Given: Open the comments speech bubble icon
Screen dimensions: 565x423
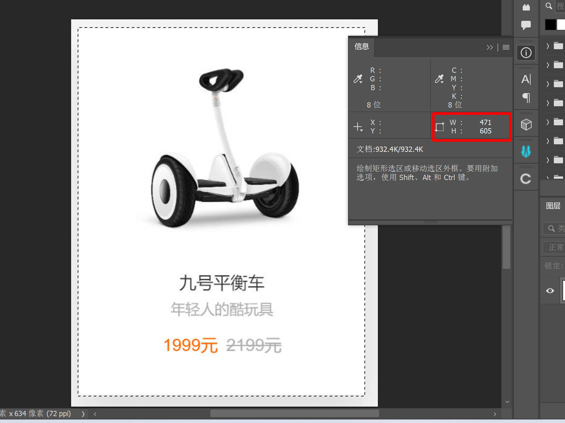Looking at the screenshot, I should coord(526,25).
